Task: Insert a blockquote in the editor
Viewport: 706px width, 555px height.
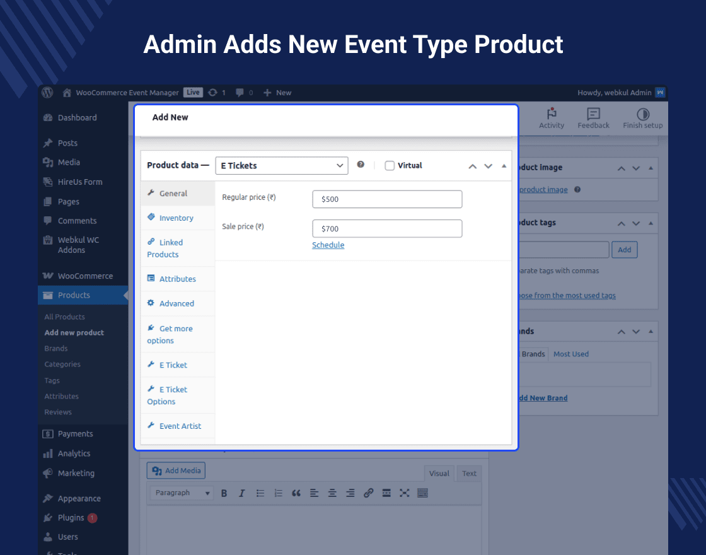Action: pos(296,493)
